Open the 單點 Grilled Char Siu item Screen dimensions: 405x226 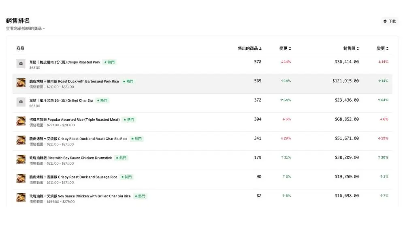pyautogui.click(x=61, y=100)
